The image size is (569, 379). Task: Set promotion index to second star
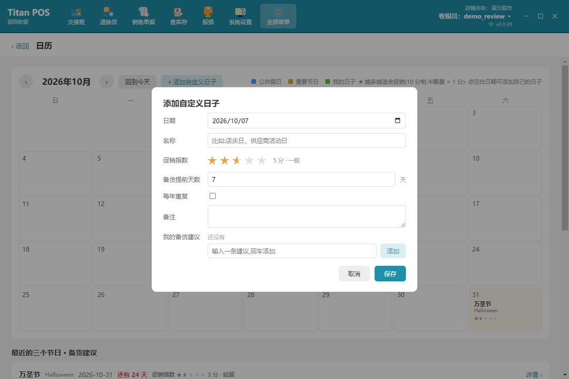pos(224,160)
